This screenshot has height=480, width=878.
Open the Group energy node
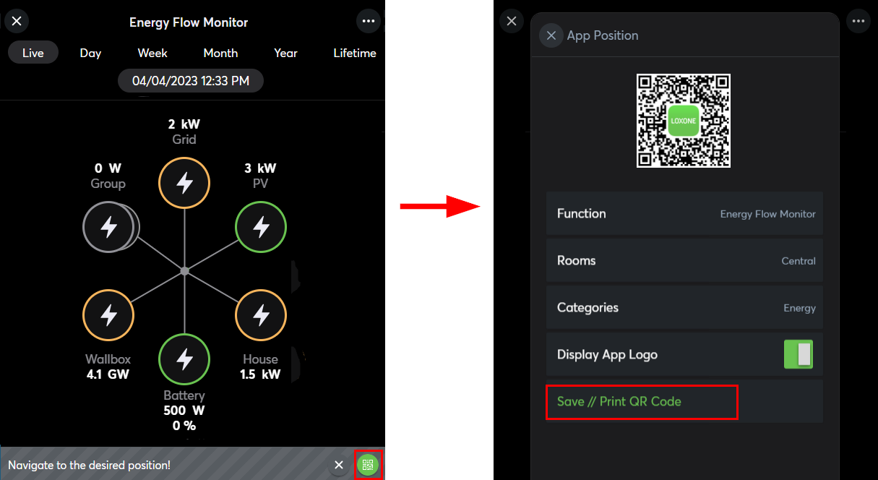[108, 227]
